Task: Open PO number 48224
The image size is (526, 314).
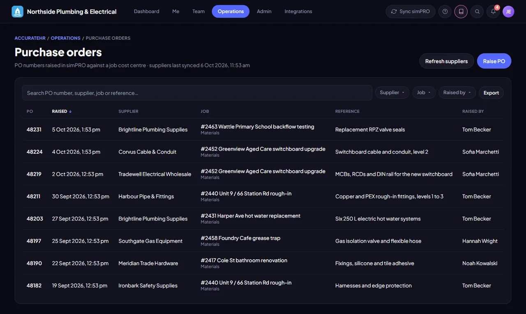Action: (x=35, y=152)
